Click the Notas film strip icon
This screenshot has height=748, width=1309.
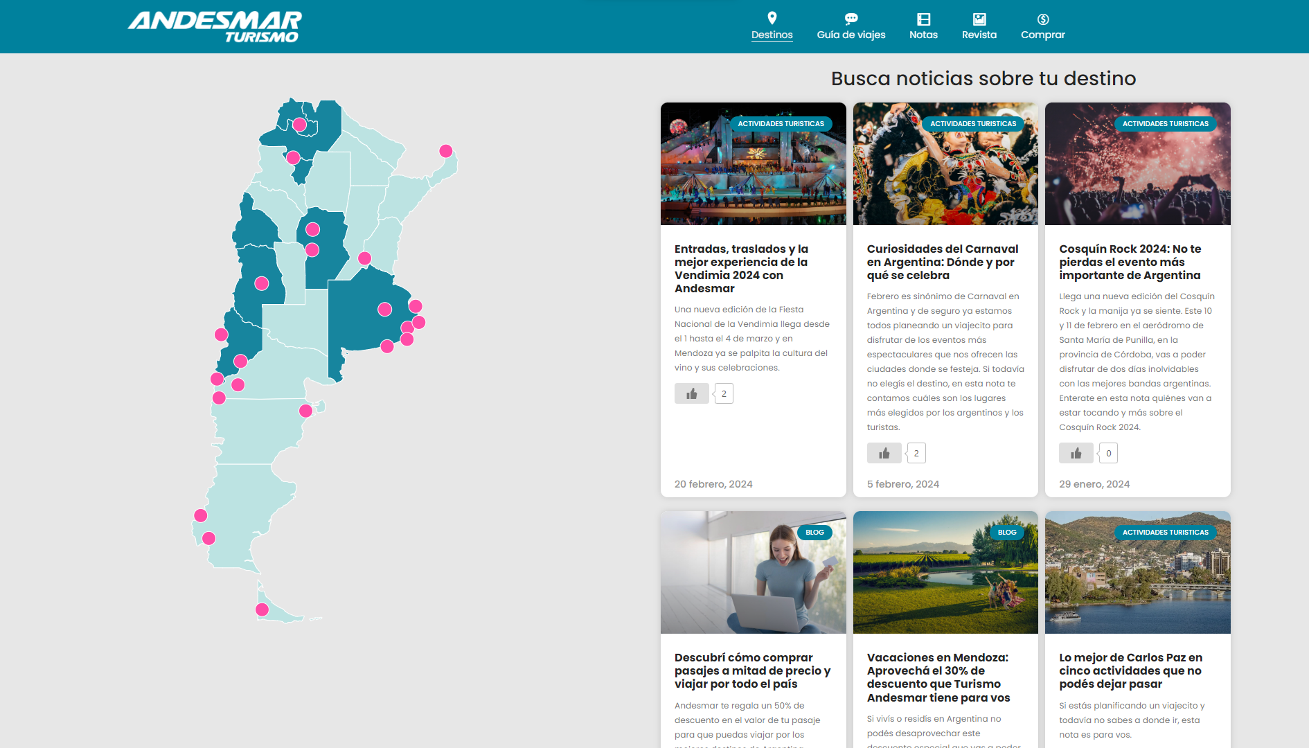[923, 19]
